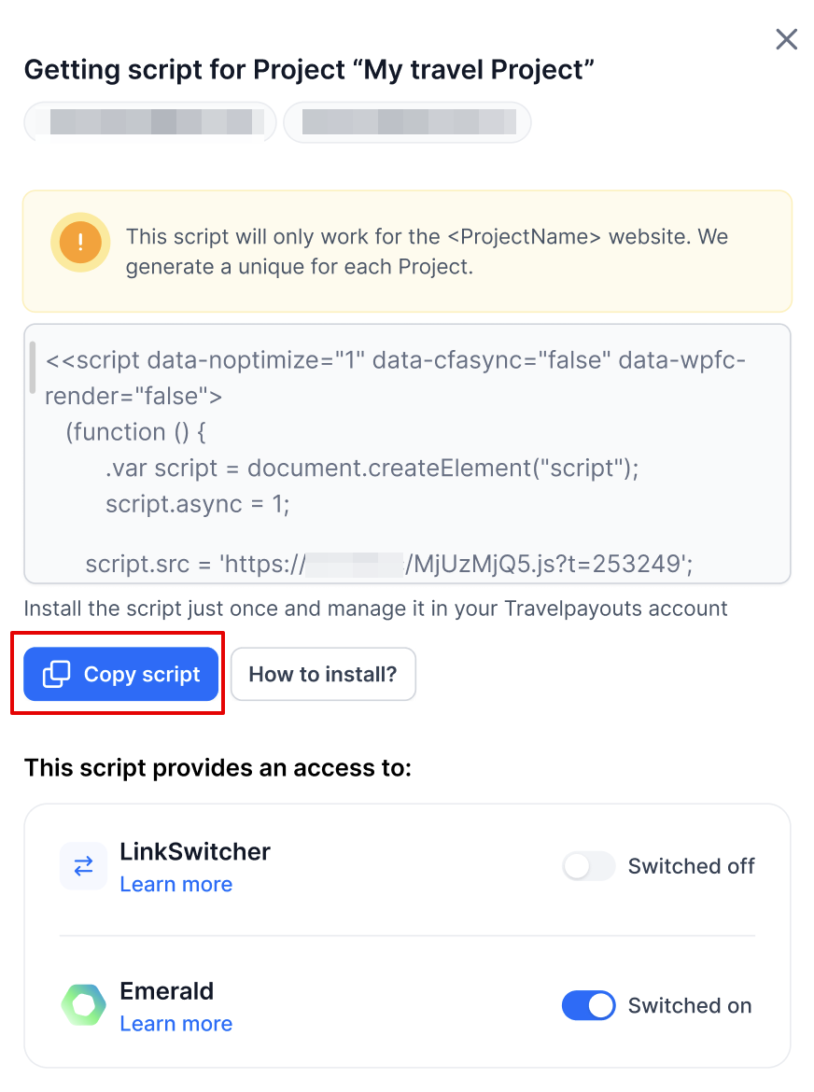Viewport: 814px width, 1092px height.
Task: Click the script.src line in the code
Action: (x=388, y=563)
